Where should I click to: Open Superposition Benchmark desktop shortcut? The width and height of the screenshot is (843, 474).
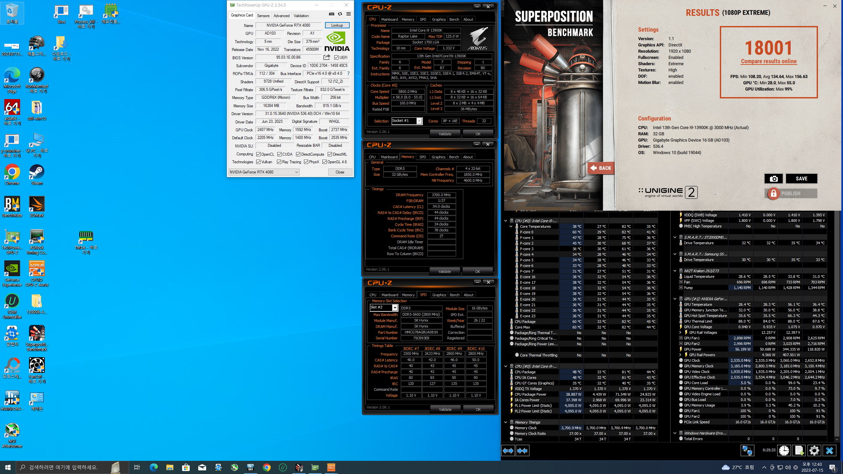pos(37,338)
